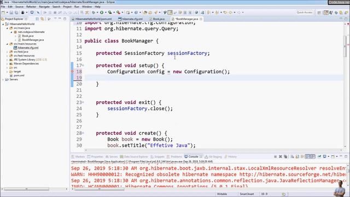Select the Java perspective button
The height and width of the screenshot is (197, 350).
[x=326, y=13]
